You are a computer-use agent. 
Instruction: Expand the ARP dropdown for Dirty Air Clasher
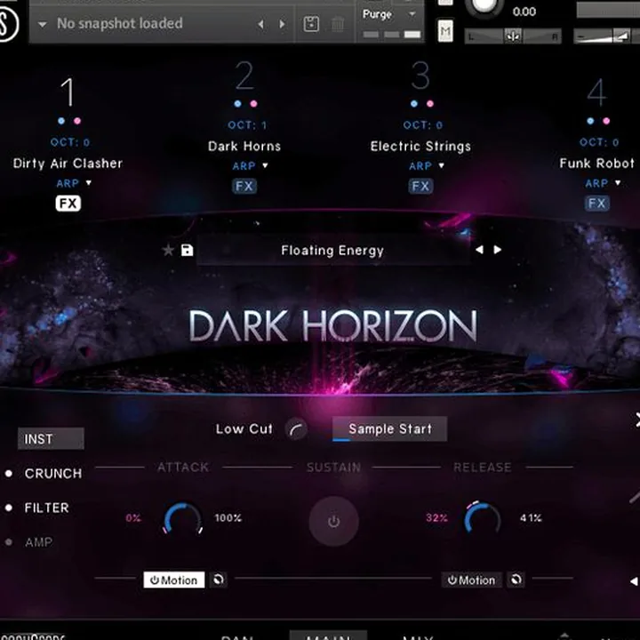point(89,183)
